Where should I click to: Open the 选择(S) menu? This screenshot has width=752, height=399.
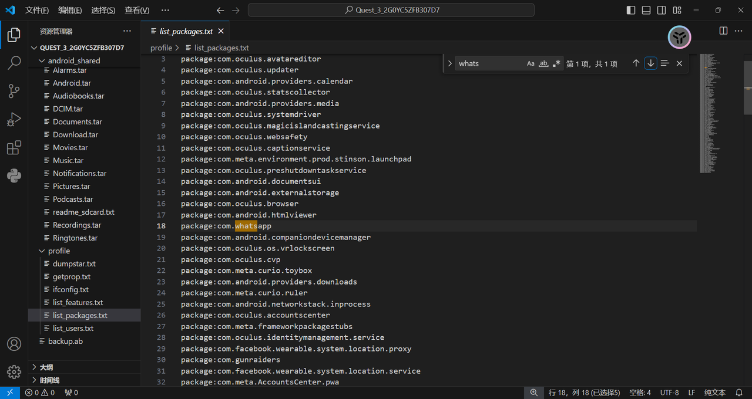103,10
